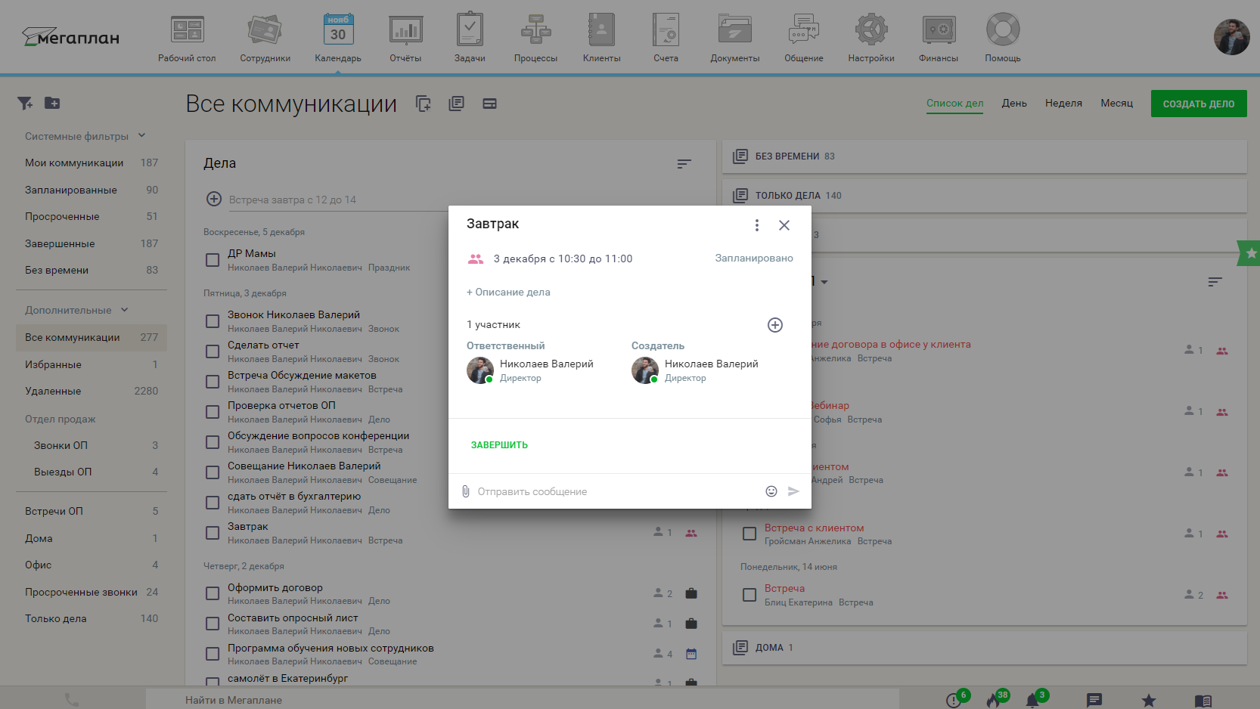This screenshot has width=1260, height=709.
Task: Go to the Задачи section
Action: pos(470,38)
